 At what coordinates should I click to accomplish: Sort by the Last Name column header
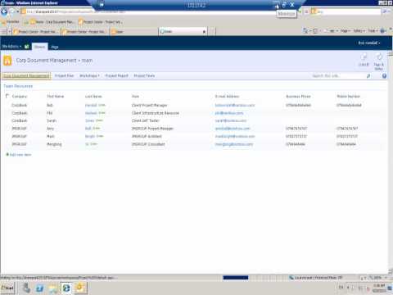point(93,97)
